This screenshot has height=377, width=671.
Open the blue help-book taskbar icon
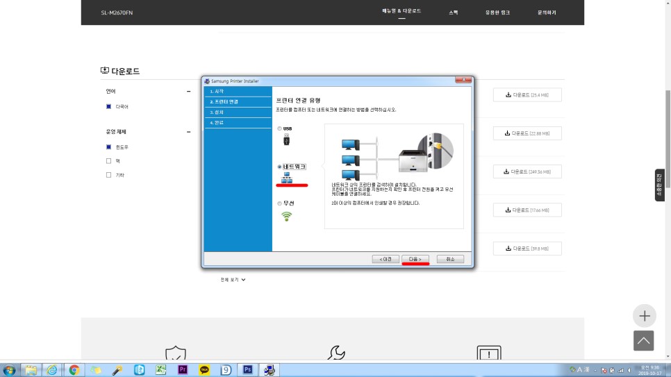coord(139,370)
